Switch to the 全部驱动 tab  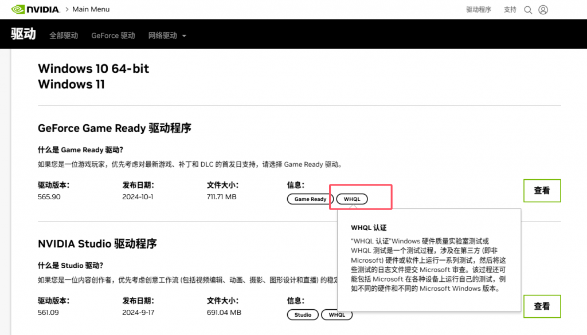click(64, 36)
